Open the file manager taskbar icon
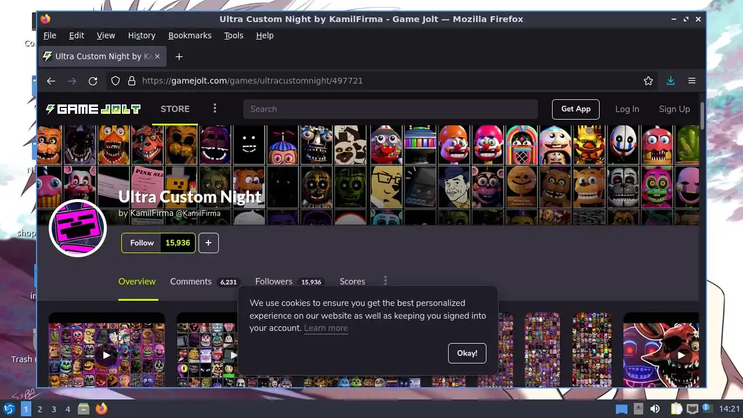743x418 pixels. pyautogui.click(x=84, y=409)
